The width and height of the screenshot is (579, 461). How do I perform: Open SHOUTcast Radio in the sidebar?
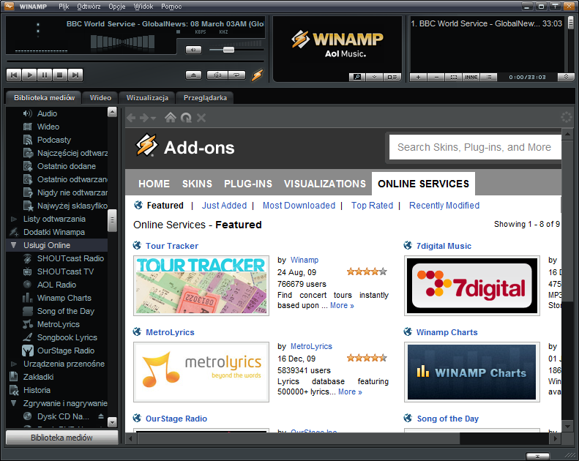(70, 258)
